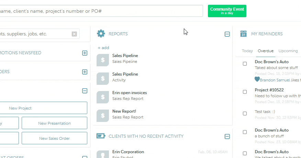Mark the Test task reminder as done

245,113
